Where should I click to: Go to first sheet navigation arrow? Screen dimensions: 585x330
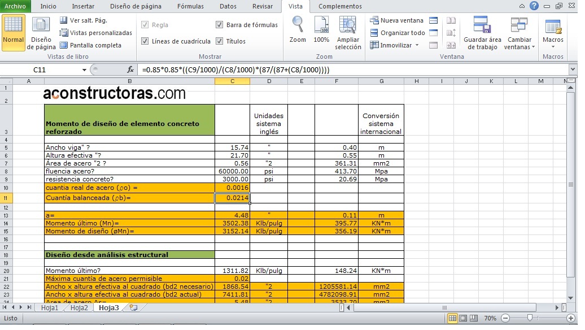click(5, 307)
